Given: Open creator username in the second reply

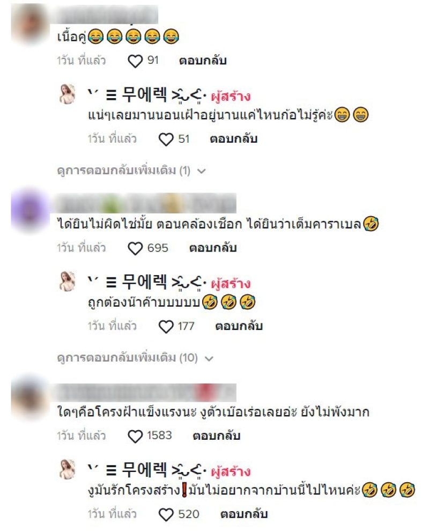Looking at the screenshot, I should click(147, 283).
